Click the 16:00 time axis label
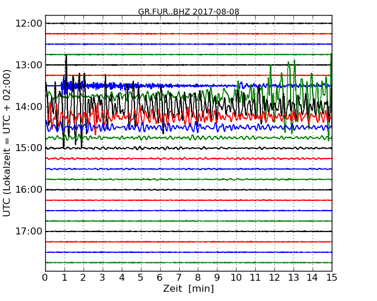The width and height of the screenshot is (377, 301). click(x=28, y=190)
